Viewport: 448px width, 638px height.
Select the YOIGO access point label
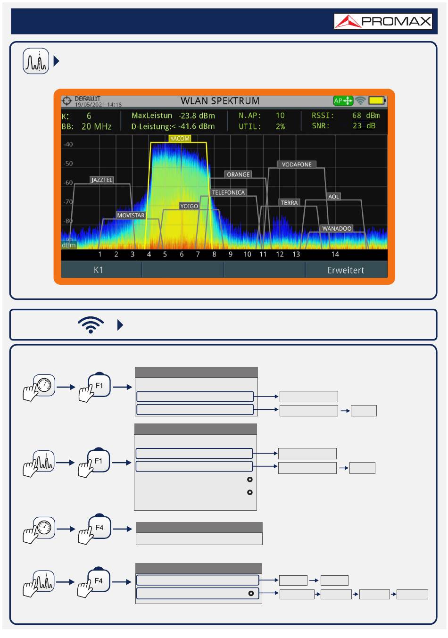pos(189,206)
